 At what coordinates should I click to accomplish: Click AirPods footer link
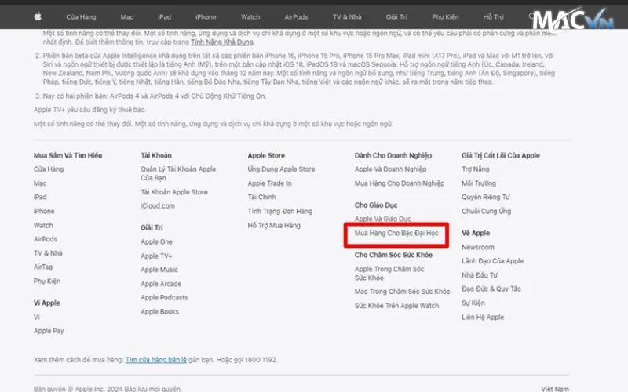click(46, 239)
